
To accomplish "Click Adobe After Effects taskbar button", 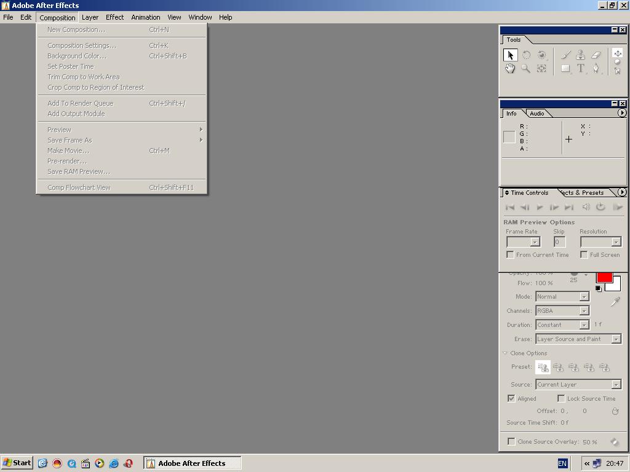I will coord(192,463).
